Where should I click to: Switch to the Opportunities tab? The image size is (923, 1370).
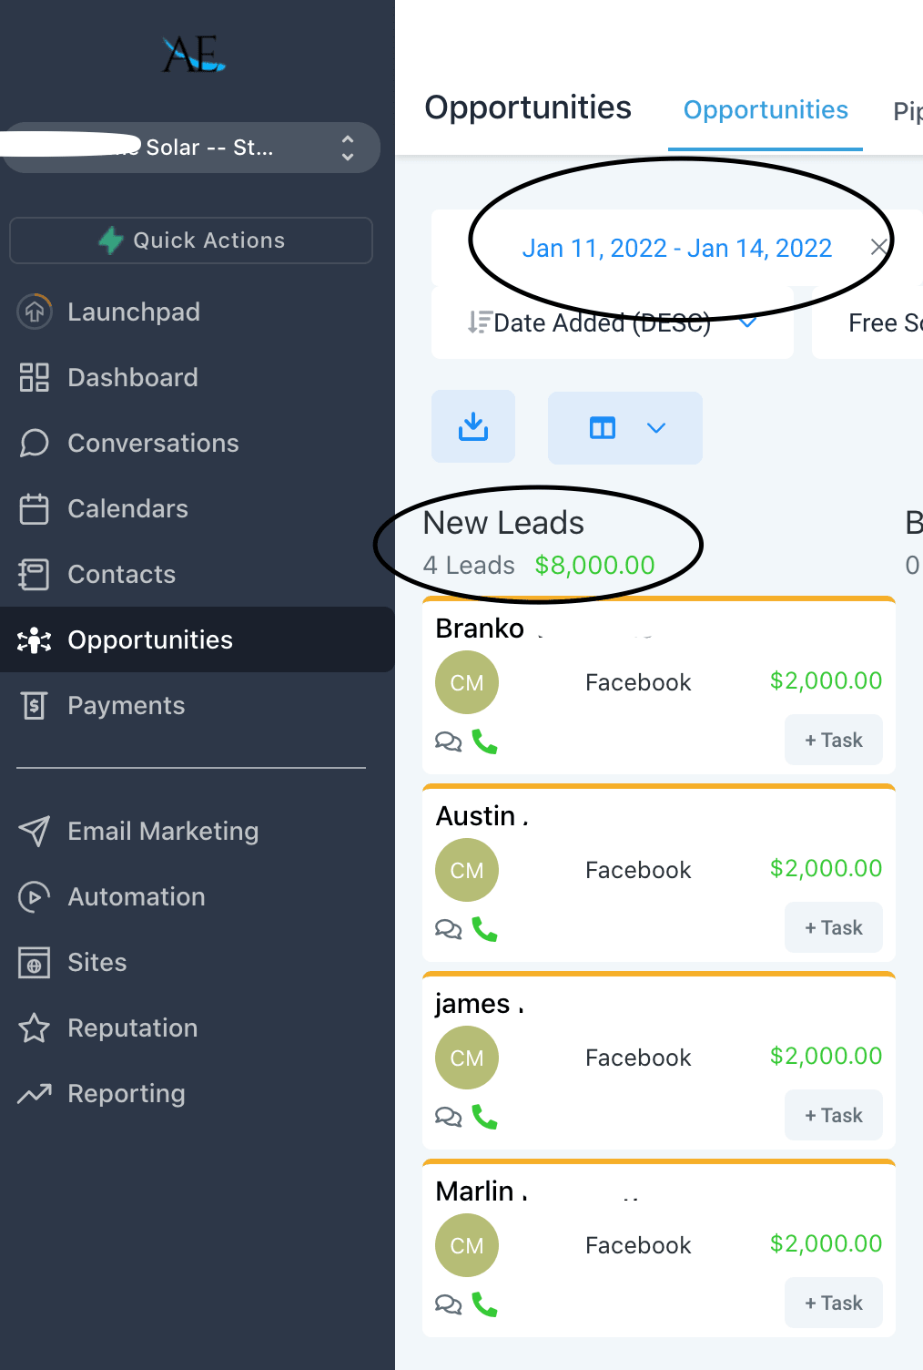(766, 110)
